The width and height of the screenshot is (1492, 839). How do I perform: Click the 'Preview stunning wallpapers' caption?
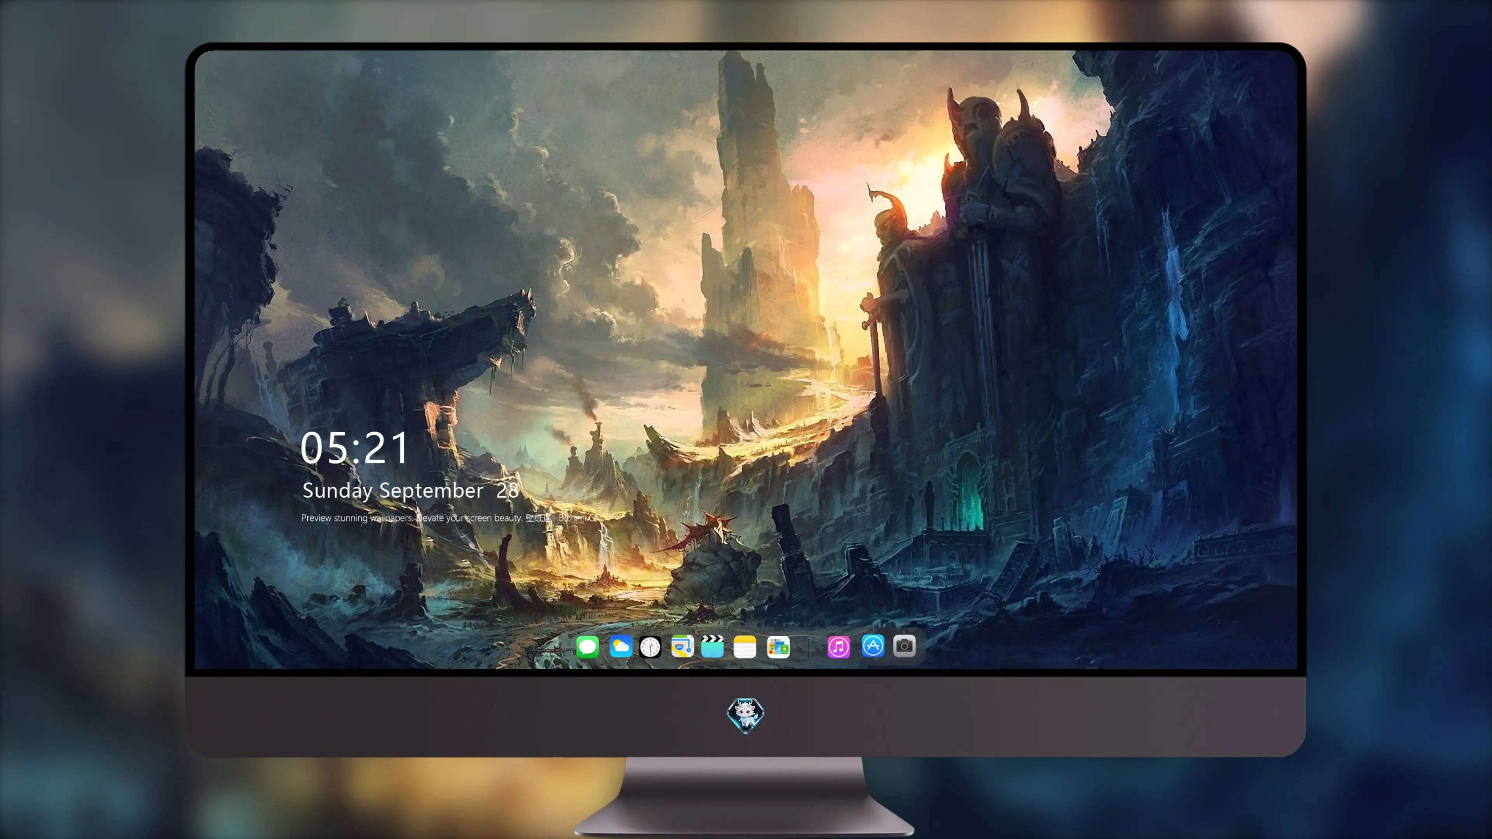pos(452,518)
